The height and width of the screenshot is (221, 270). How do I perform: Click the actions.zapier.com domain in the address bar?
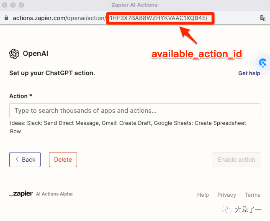tap(39, 18)
